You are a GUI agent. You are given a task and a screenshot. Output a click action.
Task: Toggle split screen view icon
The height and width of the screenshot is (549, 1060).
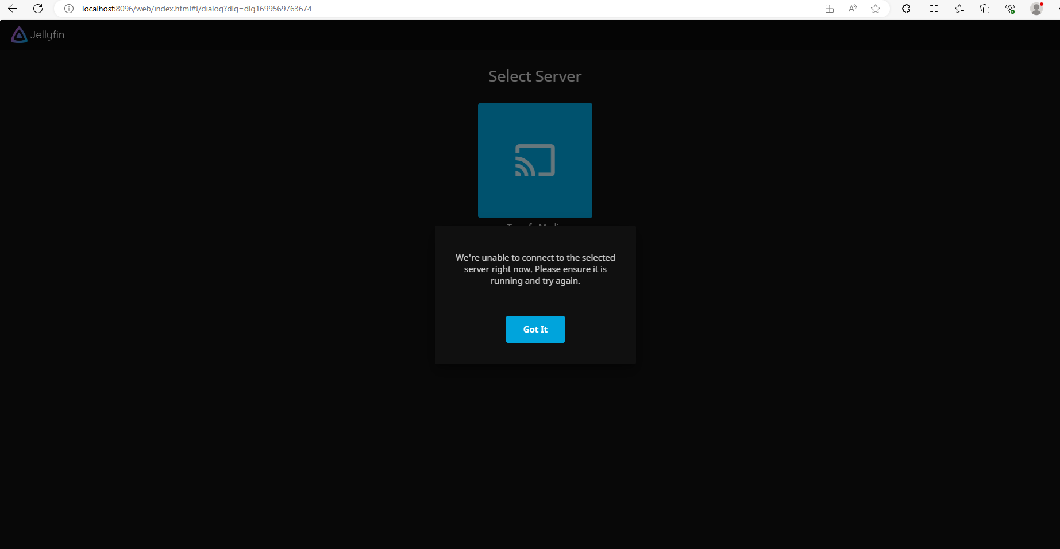coord(934,9)
